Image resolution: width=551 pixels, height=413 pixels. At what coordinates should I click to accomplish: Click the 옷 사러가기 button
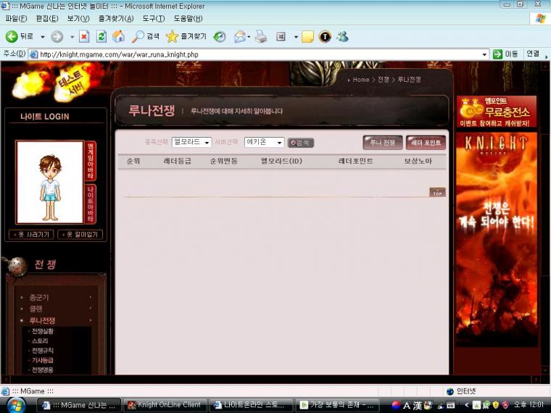31,234
